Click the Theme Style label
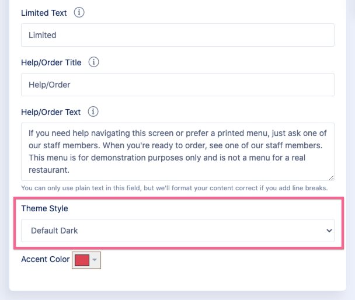Screen dimensions: 355x300 point(45,208)
